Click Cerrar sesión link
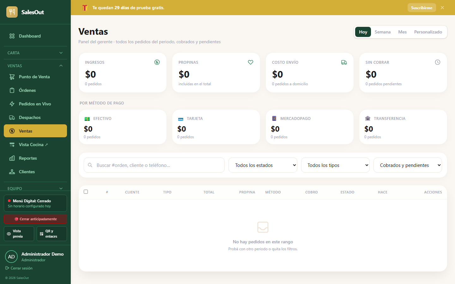This screenshot has height=284, width=455. click(x=19, y=268)
